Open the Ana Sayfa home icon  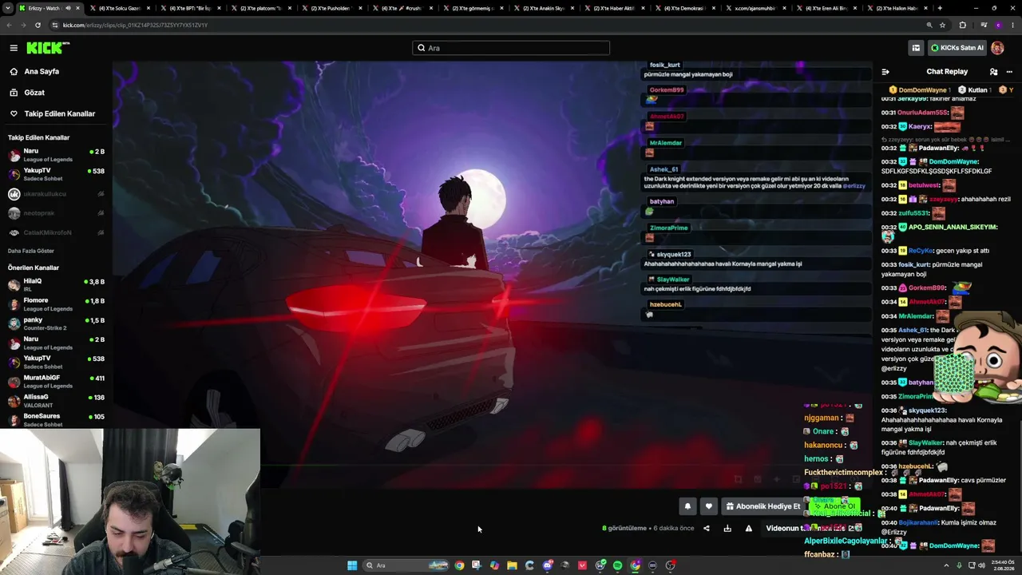click(14, 71)
